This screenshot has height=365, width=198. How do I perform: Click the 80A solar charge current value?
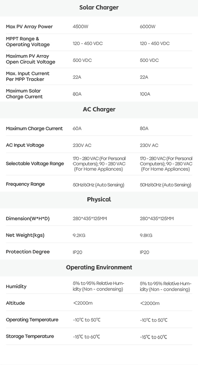pos(77,94)
